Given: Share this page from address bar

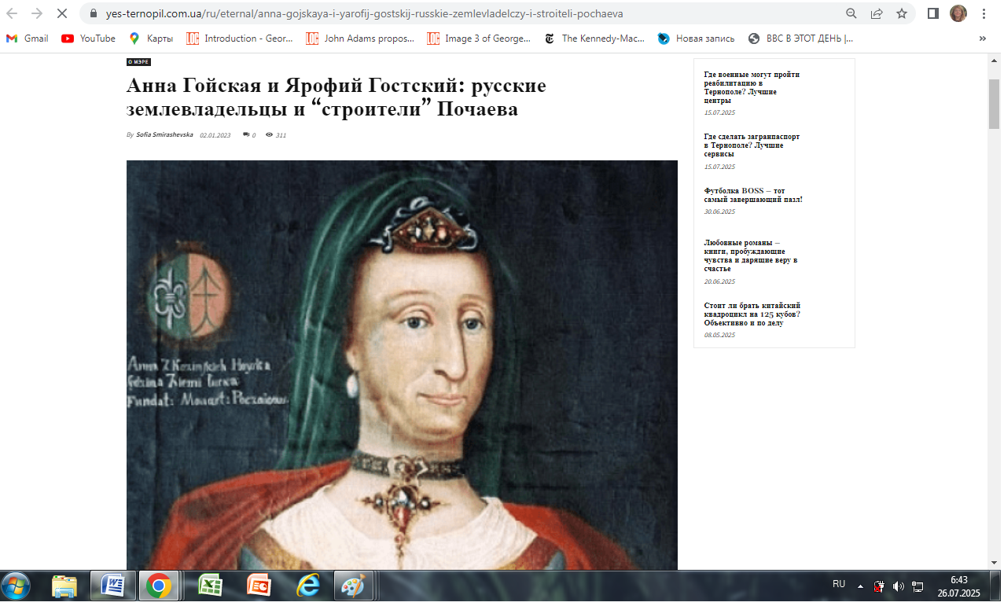Looking at the screenshot, I should point(877,13).
